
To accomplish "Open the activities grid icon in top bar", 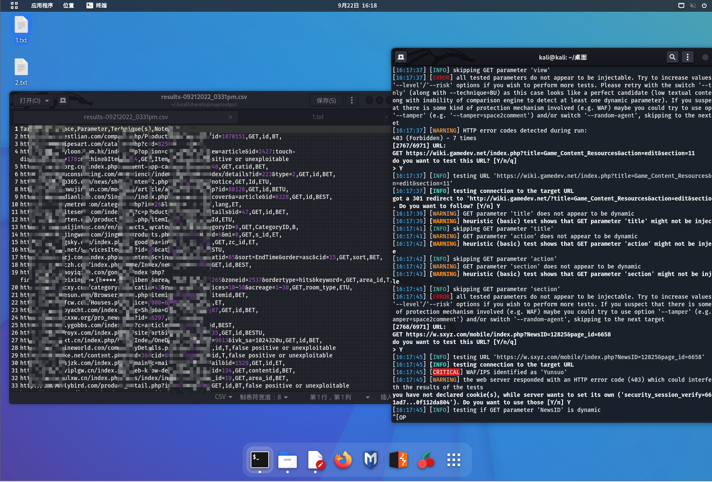I will [x=14, y=5].
